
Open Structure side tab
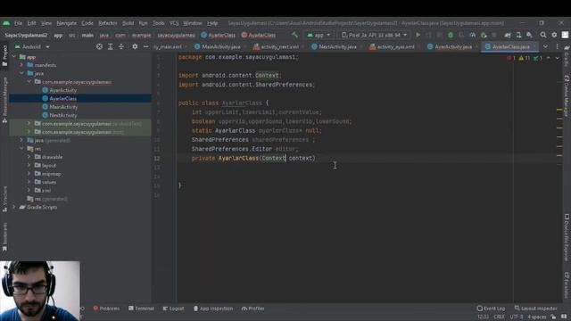[4, 199]
